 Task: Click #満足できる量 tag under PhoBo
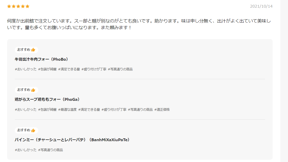pos(69,69)
